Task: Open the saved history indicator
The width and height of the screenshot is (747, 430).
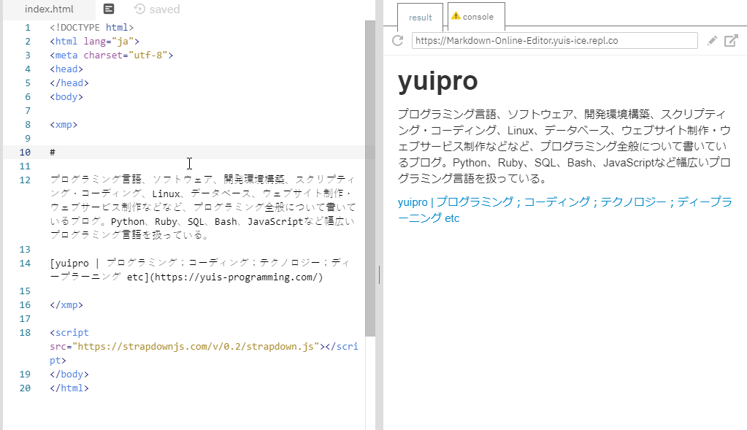Action: tap(157, 9)
